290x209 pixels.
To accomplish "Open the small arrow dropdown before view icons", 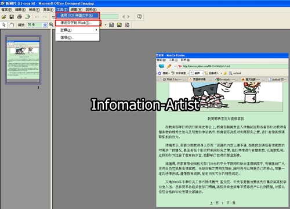I will (106, 25).
